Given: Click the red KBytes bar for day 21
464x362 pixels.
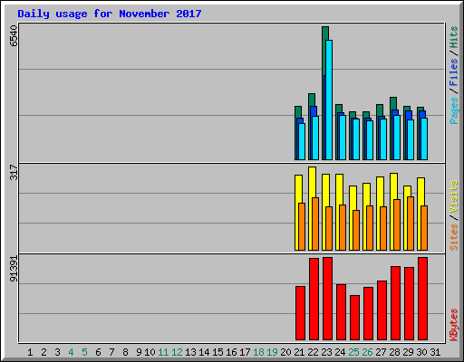Looking at the screenshot, I should (x=300, y=313).
